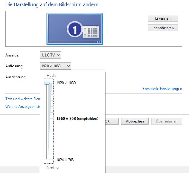Open the Auflösung dropdown showing 1920 × 1080
The image size is (189, 173).
tap(55, 66)
